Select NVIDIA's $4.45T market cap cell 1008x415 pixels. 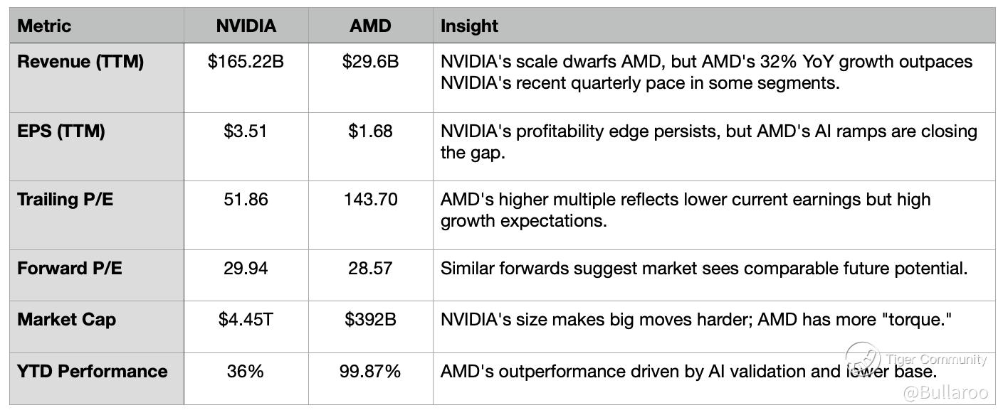click(246, 320)
